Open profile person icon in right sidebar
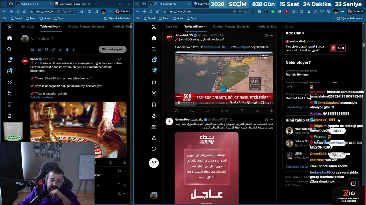 click(x=154, y=138)
